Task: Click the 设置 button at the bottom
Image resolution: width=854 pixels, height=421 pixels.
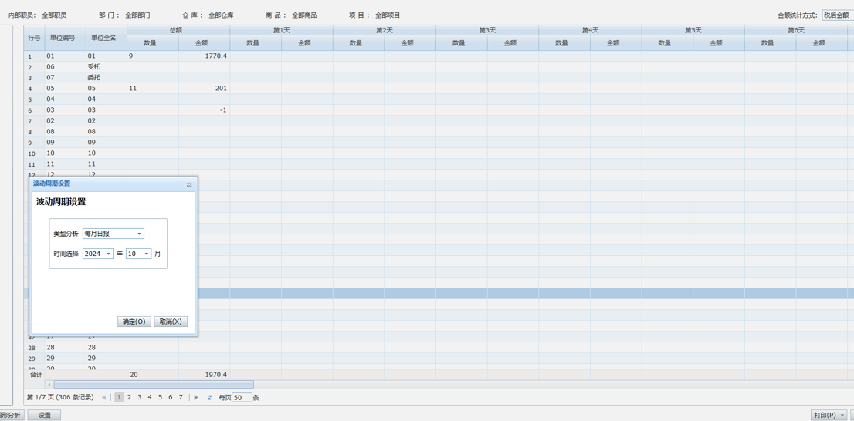Action: coord(45,415)
